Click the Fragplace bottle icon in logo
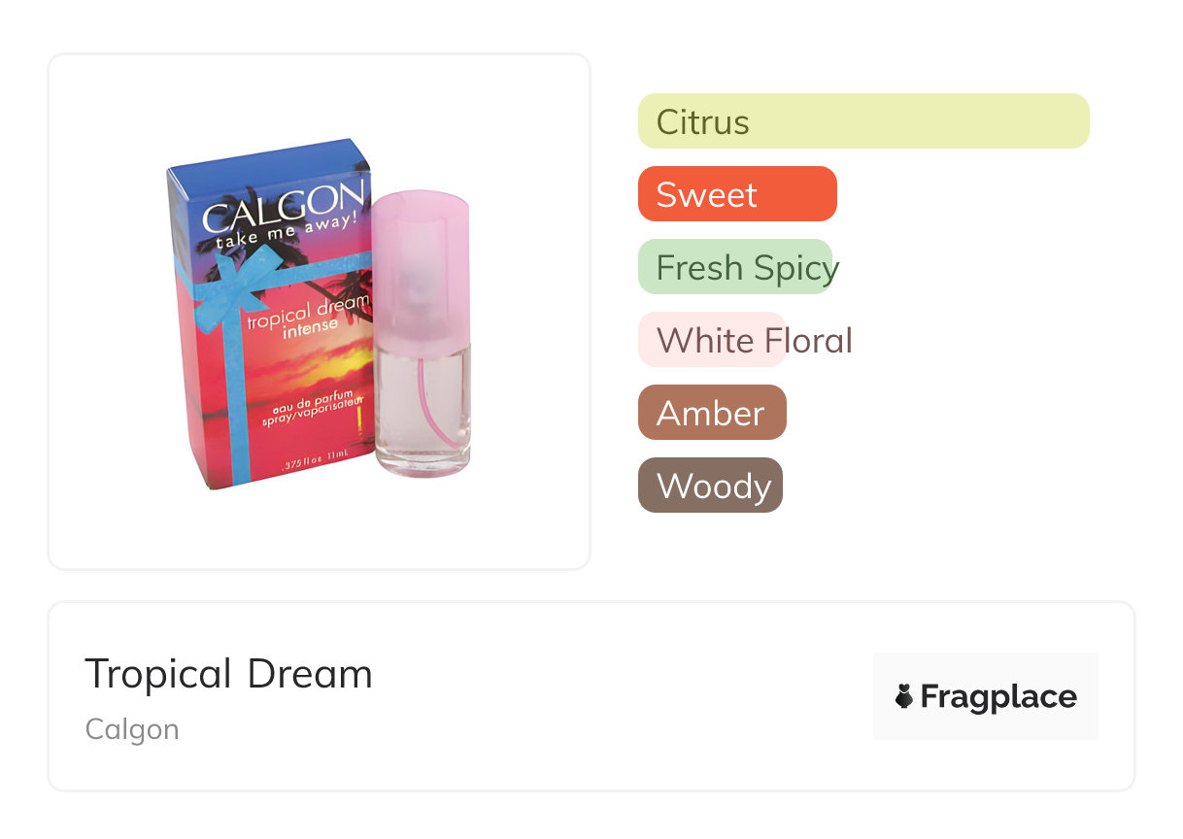 tap(904, 696)
